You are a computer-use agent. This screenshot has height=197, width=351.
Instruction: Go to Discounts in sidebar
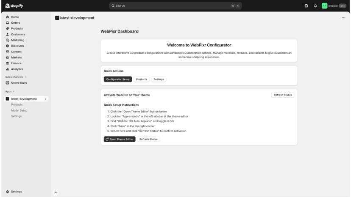tap(17, 46)
